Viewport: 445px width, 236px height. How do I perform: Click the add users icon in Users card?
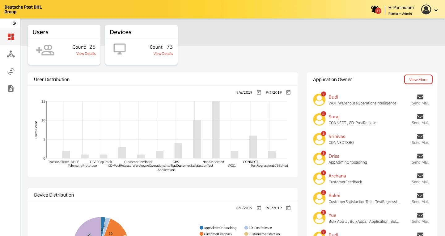click(45, 50)
